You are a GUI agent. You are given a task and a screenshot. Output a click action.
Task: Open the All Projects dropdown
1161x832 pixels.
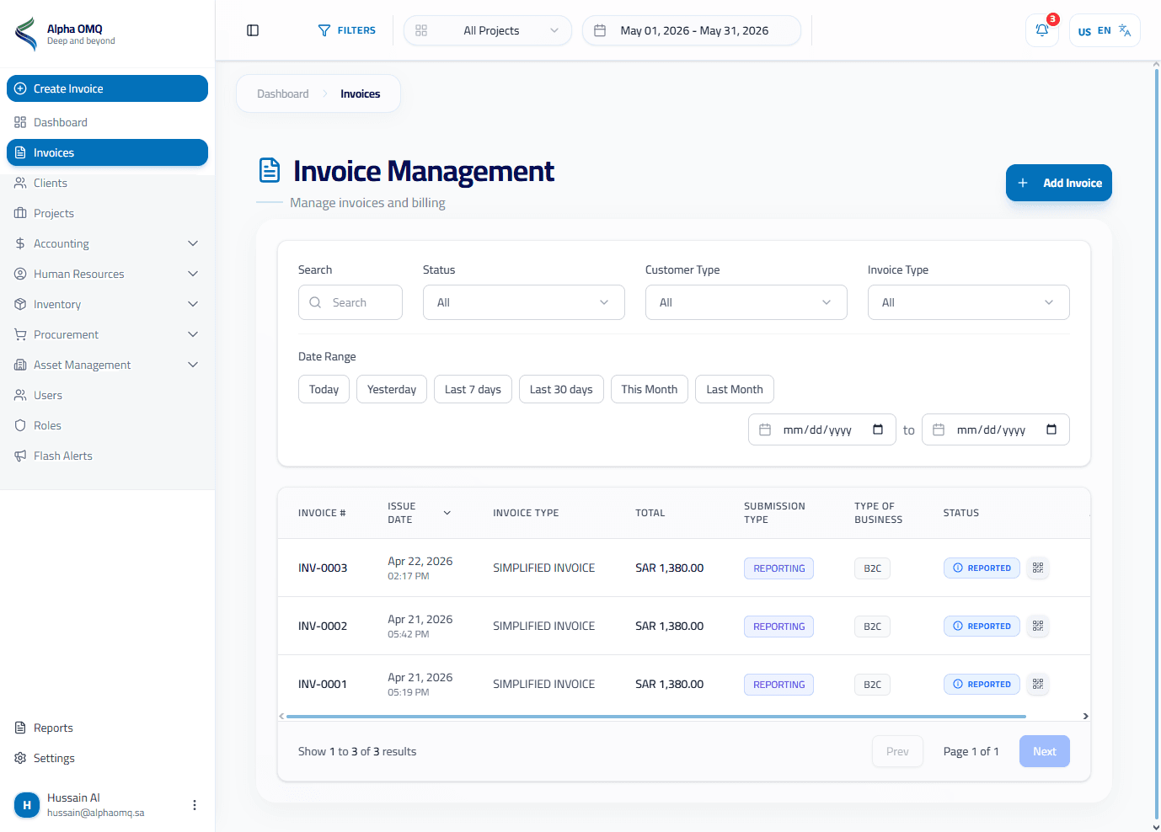[x=488, y=30]
